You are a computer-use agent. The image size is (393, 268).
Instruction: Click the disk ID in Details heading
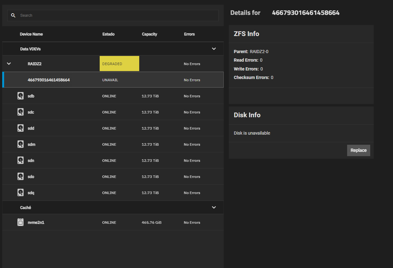point(306,13)
